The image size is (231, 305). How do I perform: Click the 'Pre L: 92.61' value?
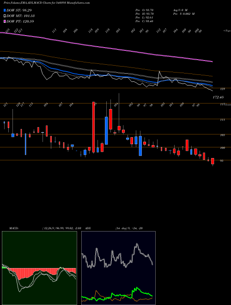pyautogui.click(x=145, y=18)
